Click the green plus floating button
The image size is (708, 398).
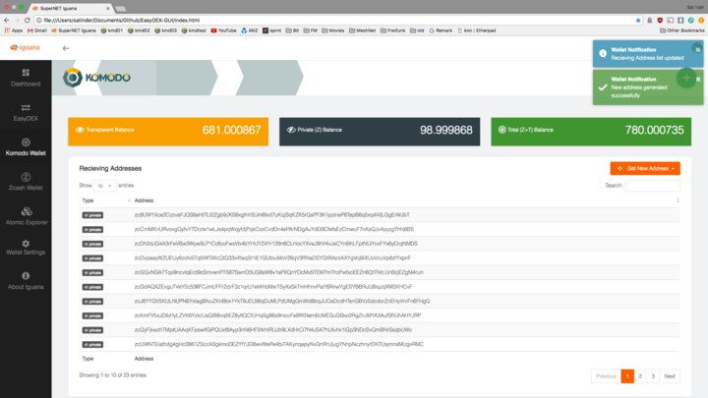click(x=686, y=78)
